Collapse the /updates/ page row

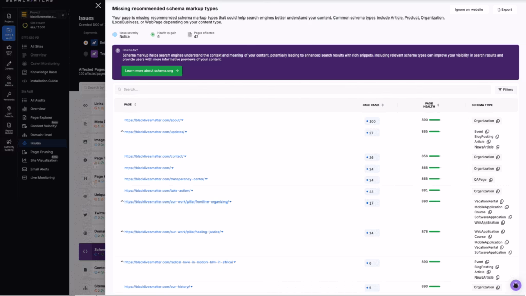pos(122,132)
